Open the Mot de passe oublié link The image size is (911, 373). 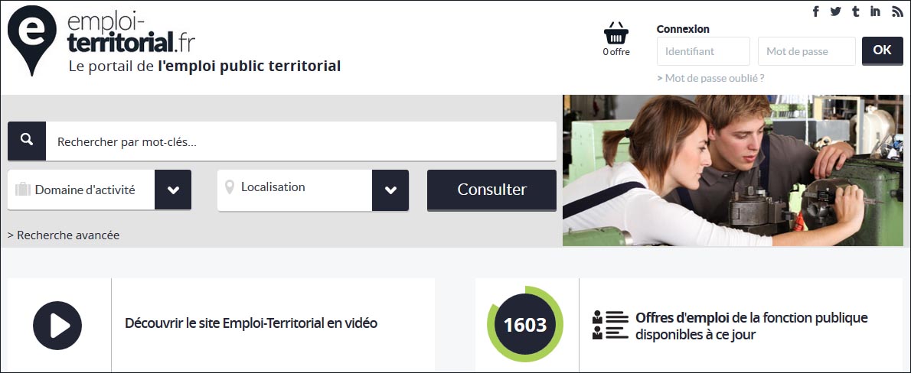pos(710,78)
